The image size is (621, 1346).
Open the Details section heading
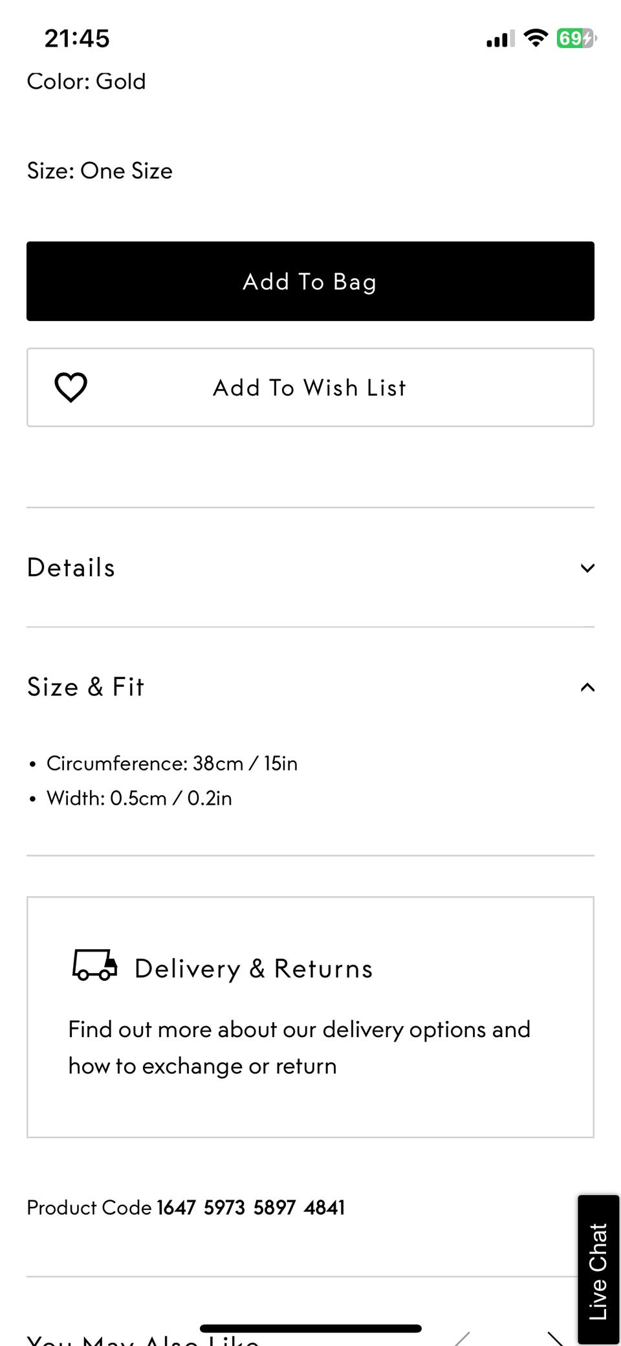(x=71, y=568)
